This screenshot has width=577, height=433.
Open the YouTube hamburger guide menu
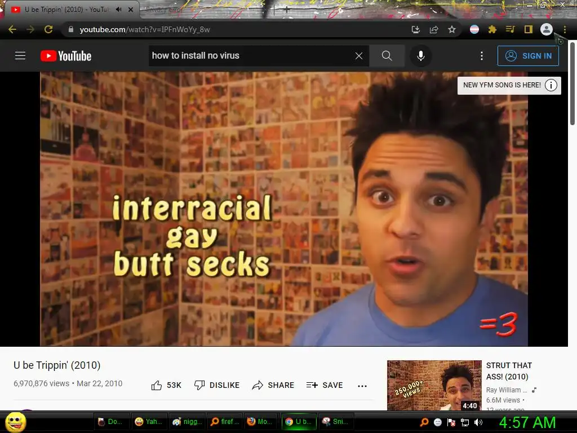pyautogui.click(x=20, y=56)
